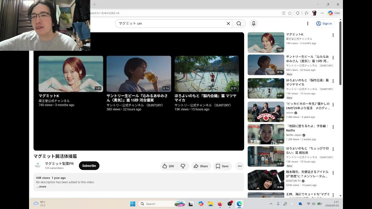Image resolution: width=372 pixels, height=209 pixels.
Task: Open Windows Start menu
Action: (x=133, y=204)
